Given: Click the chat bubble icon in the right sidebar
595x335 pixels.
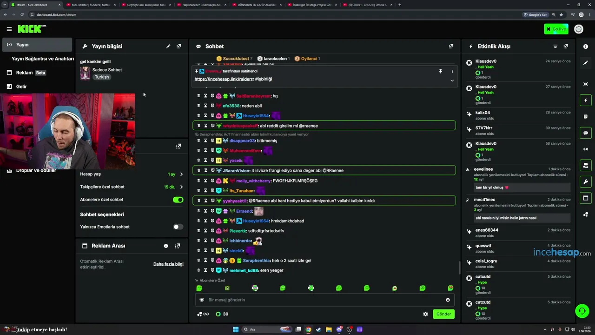Looking at the screenshot, I should pos(586,133).
